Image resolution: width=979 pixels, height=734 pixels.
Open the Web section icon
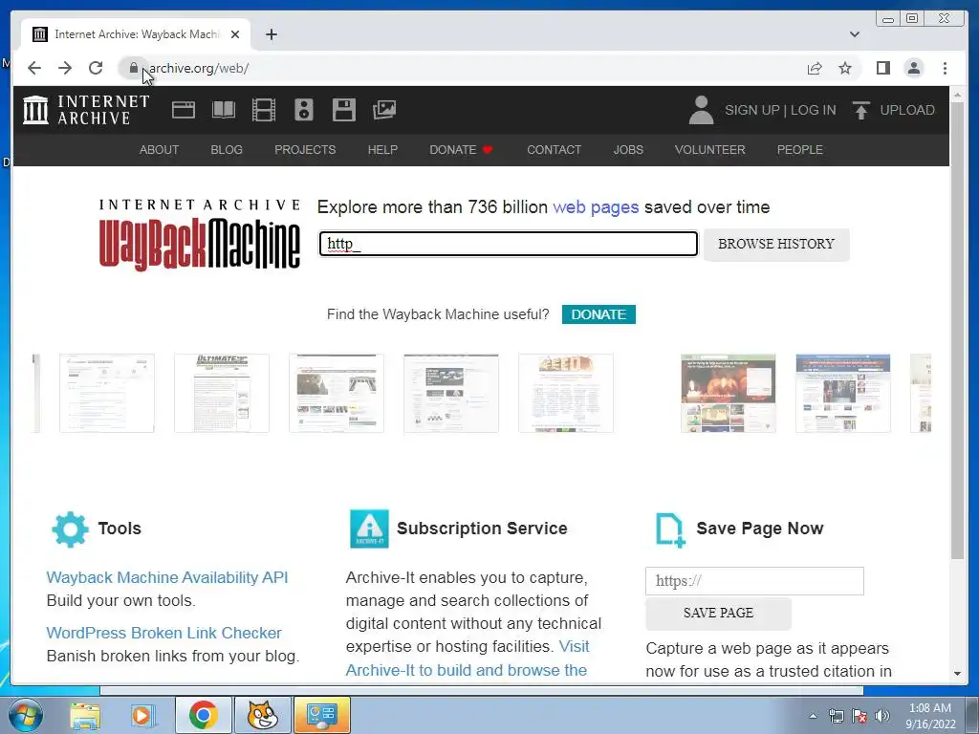(184, 110)
